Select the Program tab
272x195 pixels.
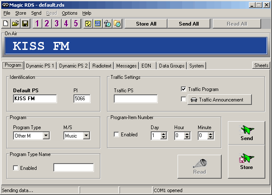tap(13, 65)
